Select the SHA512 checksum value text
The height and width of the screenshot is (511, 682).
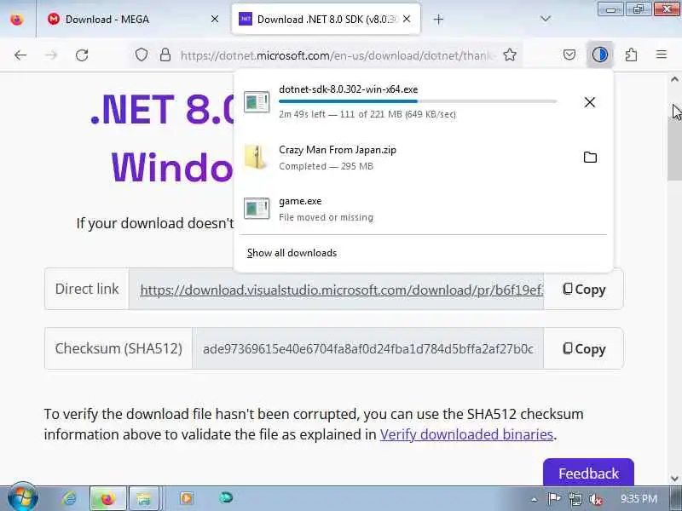368,349
